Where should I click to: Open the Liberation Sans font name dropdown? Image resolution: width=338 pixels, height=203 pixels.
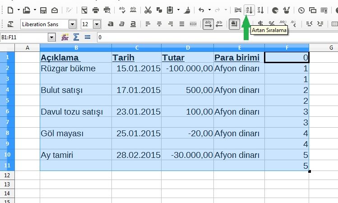(72, 24)
